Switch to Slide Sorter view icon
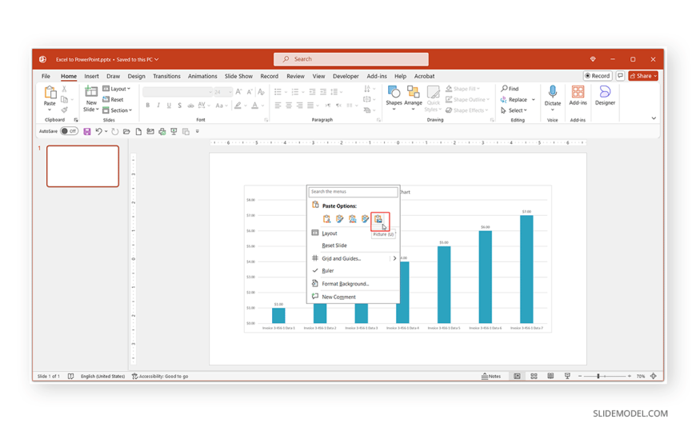Screen dimensions: 696x431 coord(534,376)
